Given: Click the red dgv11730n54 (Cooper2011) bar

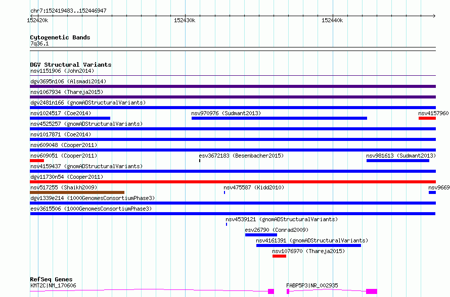Looking at the screenshot, I should (x=233, y=182).
